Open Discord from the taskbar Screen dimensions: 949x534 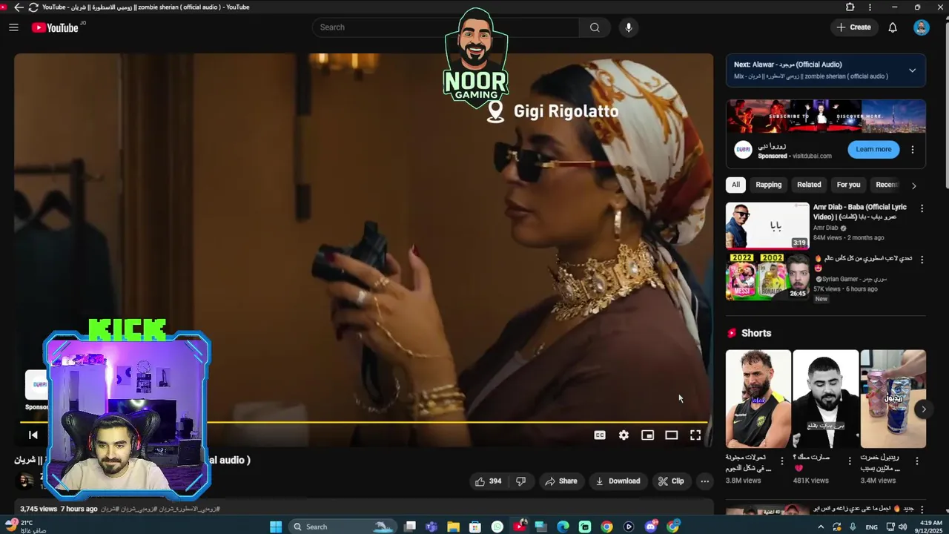click(651, 527)
